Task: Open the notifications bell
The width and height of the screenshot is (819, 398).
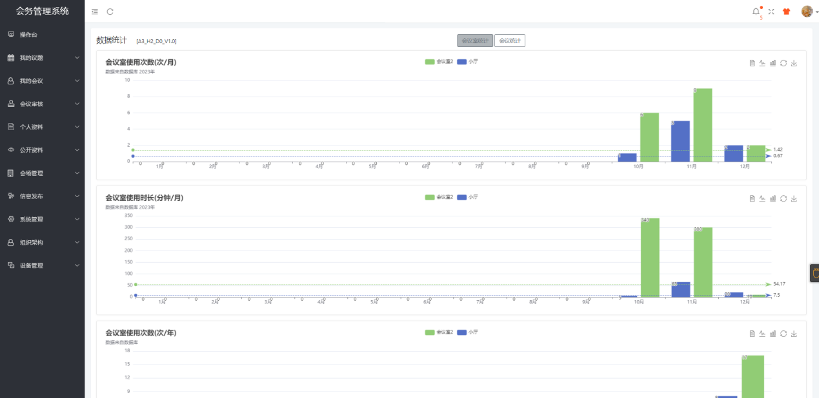Action: (756, 12)
